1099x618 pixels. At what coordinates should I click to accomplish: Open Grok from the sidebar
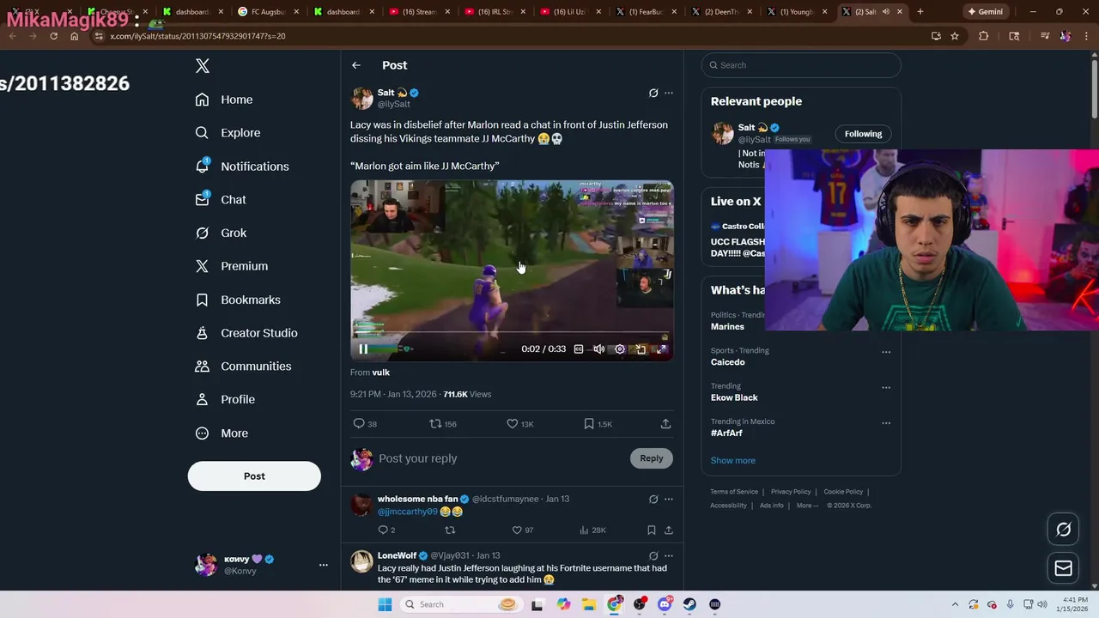point(221,233)
